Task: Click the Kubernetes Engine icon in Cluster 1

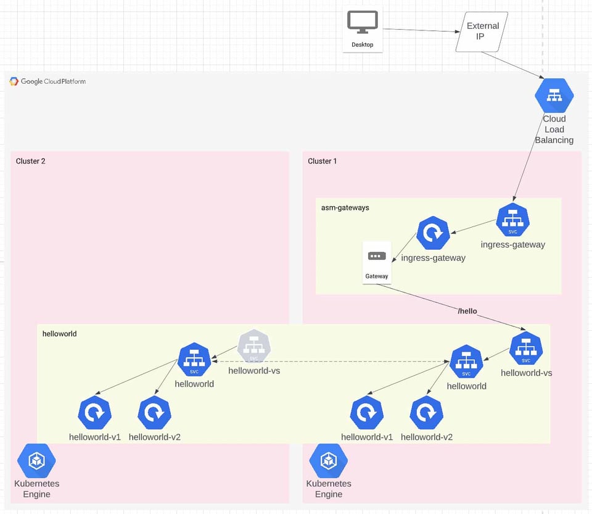Action: tap(329, 461)
